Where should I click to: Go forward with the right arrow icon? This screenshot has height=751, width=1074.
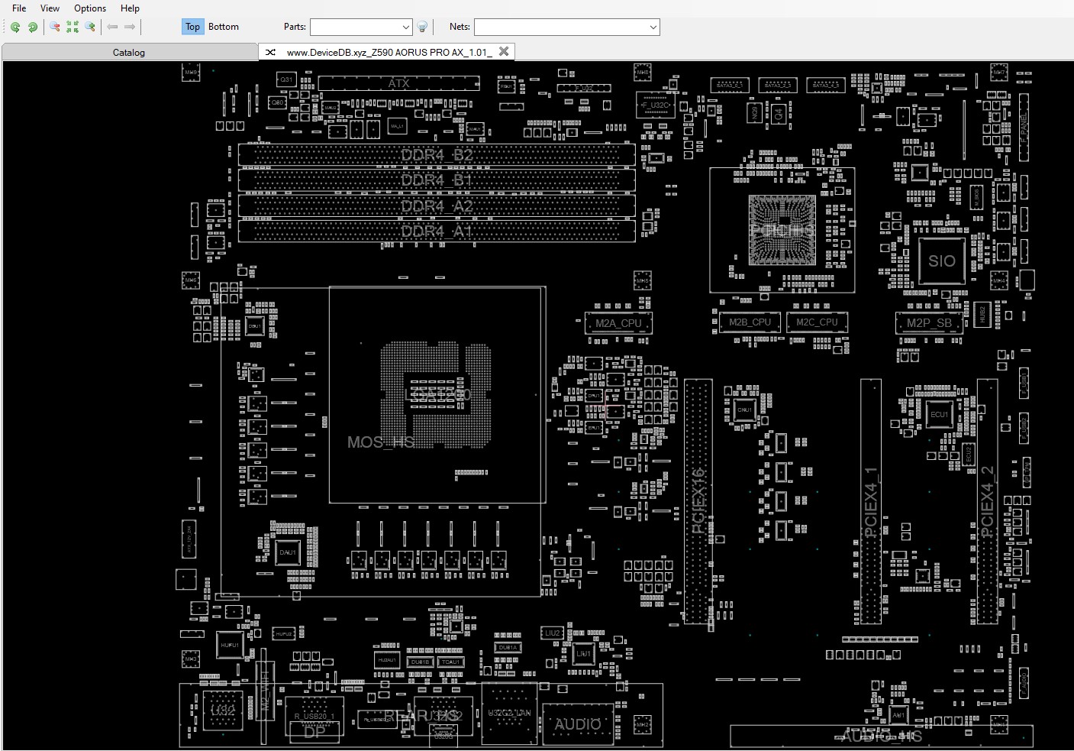(130, 27)
